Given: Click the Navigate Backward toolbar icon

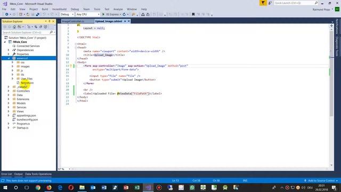Looking at the screenshot, I should tap(7, 14).
